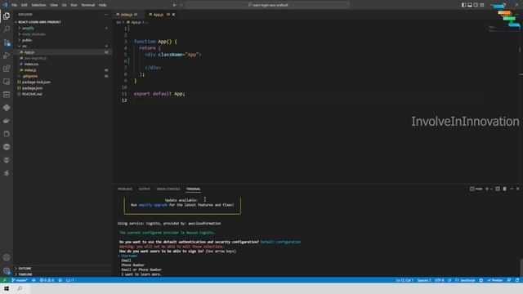Screen dimensions: 523x294
Task: Add a new terminal with the plus icon
Action: pyautogui.click(x=487, y=189)
